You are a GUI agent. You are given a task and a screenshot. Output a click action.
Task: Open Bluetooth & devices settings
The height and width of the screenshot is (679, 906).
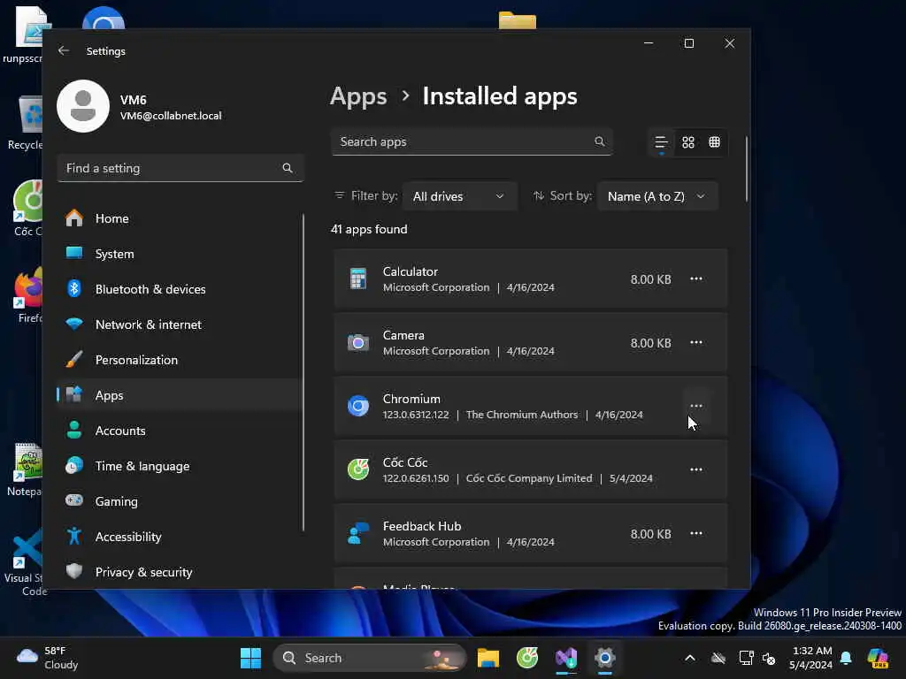[x=179, y=289]
